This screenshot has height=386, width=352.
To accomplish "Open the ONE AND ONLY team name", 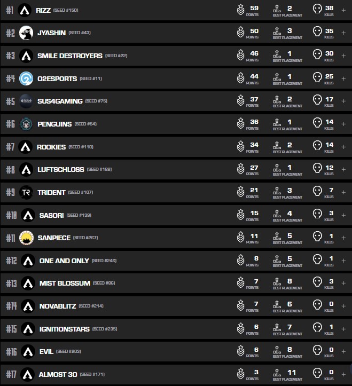I will tap(63, 261).
